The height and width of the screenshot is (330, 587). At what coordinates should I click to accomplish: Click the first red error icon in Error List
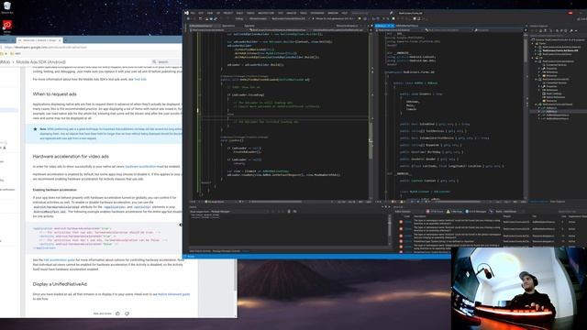(401, 222)
